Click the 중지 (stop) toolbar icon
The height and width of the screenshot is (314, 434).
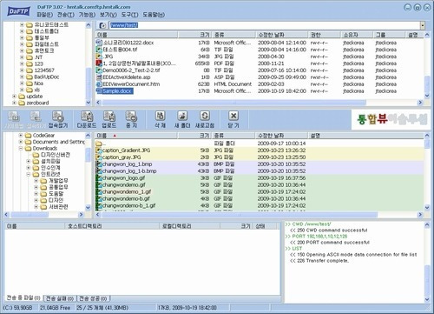coord(131,117)
